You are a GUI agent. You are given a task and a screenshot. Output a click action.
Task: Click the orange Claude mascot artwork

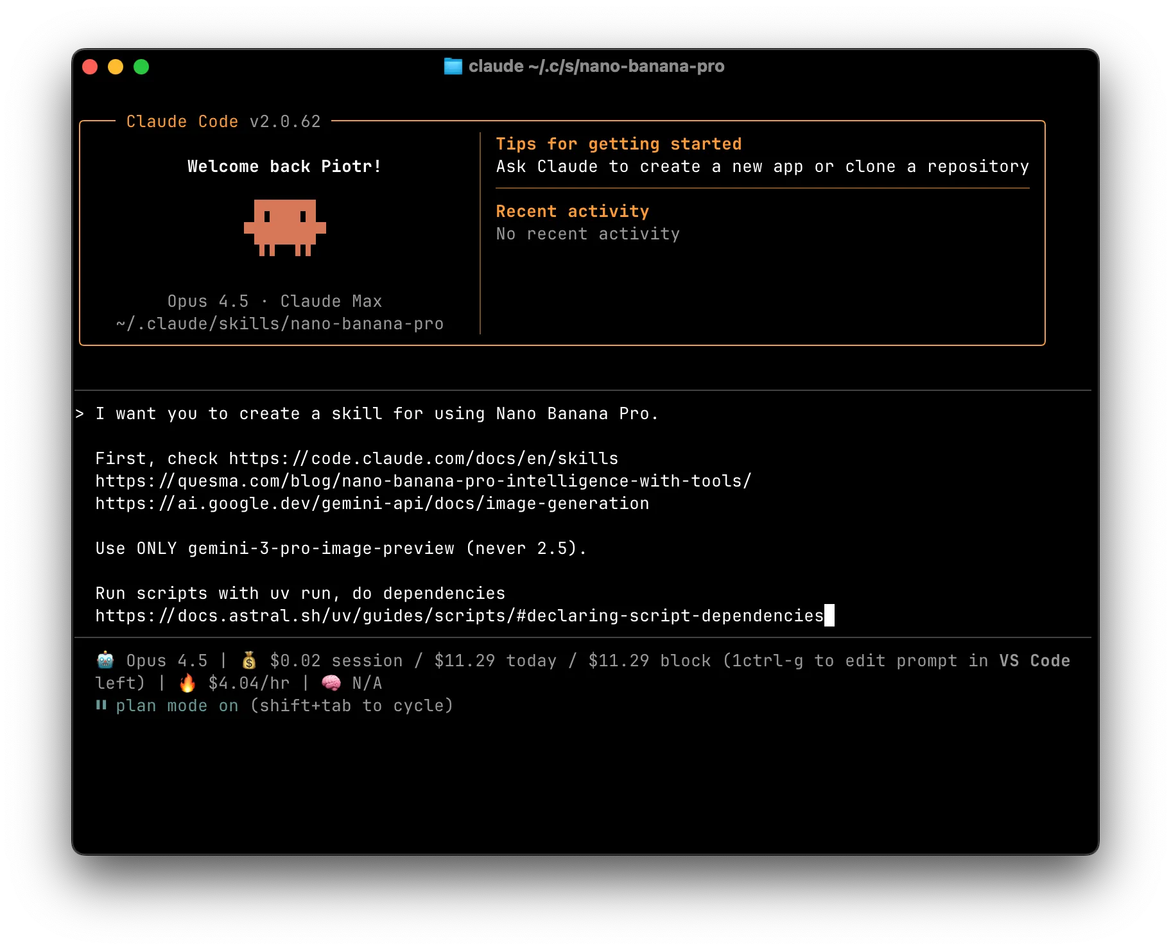tap(286, 229)
